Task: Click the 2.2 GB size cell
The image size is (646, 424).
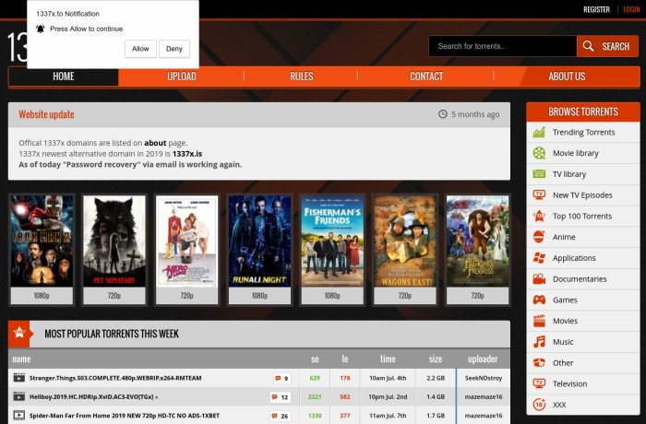Action: coord(436,378)
